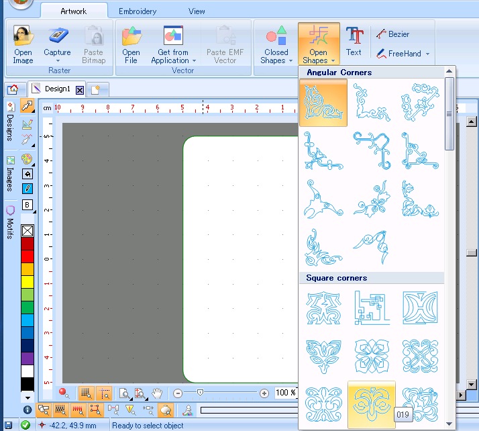Toggle the black stitches view button
Image resolution: width=479 pixels, height=431 pixels.
pyautogui.click(x=60, y=410)
